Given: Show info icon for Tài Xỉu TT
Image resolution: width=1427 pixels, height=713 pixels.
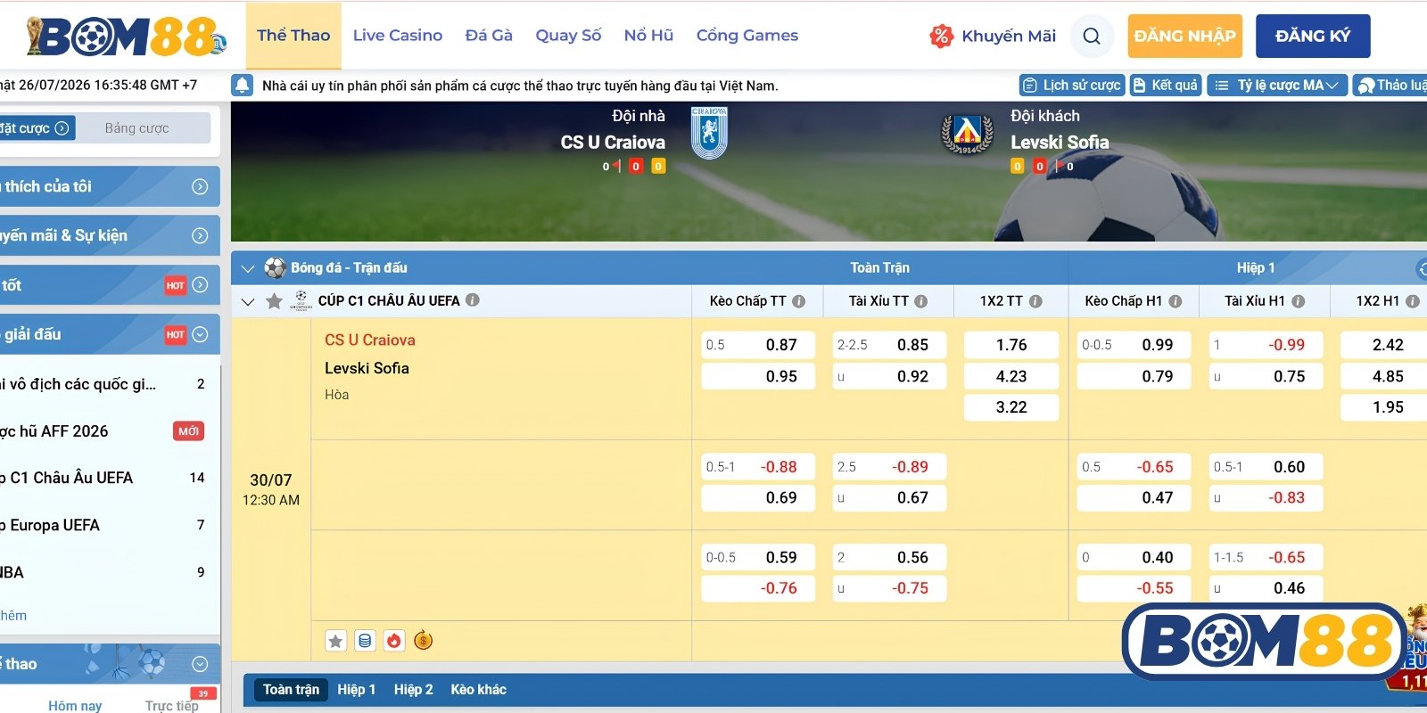Looking at the screenshot, I should (921, 301).
